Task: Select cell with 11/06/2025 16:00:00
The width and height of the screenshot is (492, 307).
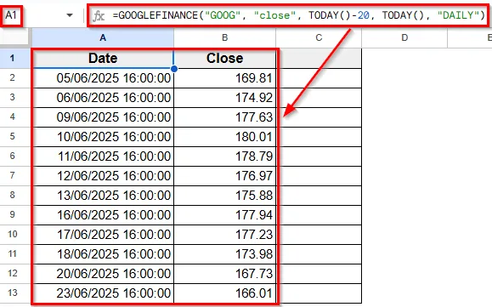Action: coord(103,156)
